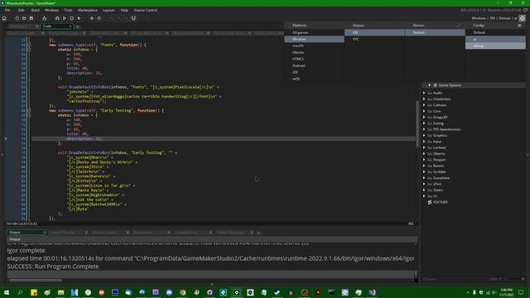Expand the Drago3D folder

(424, 118)
